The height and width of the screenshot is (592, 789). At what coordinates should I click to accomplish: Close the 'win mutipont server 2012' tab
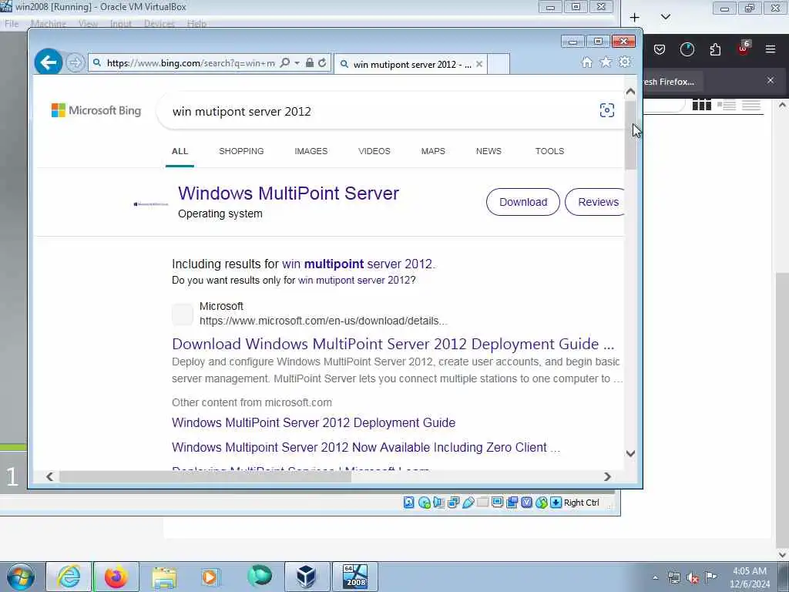pos(479,65)
